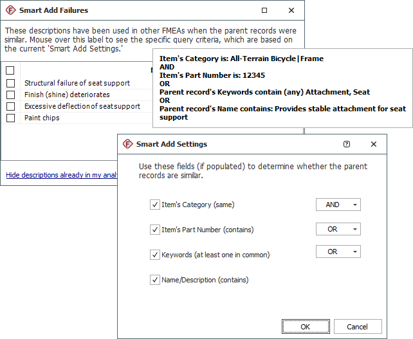Close the Smart Add Settings dialog
Image resolution: width=413 pixels, height=339 pixels.
374,144
